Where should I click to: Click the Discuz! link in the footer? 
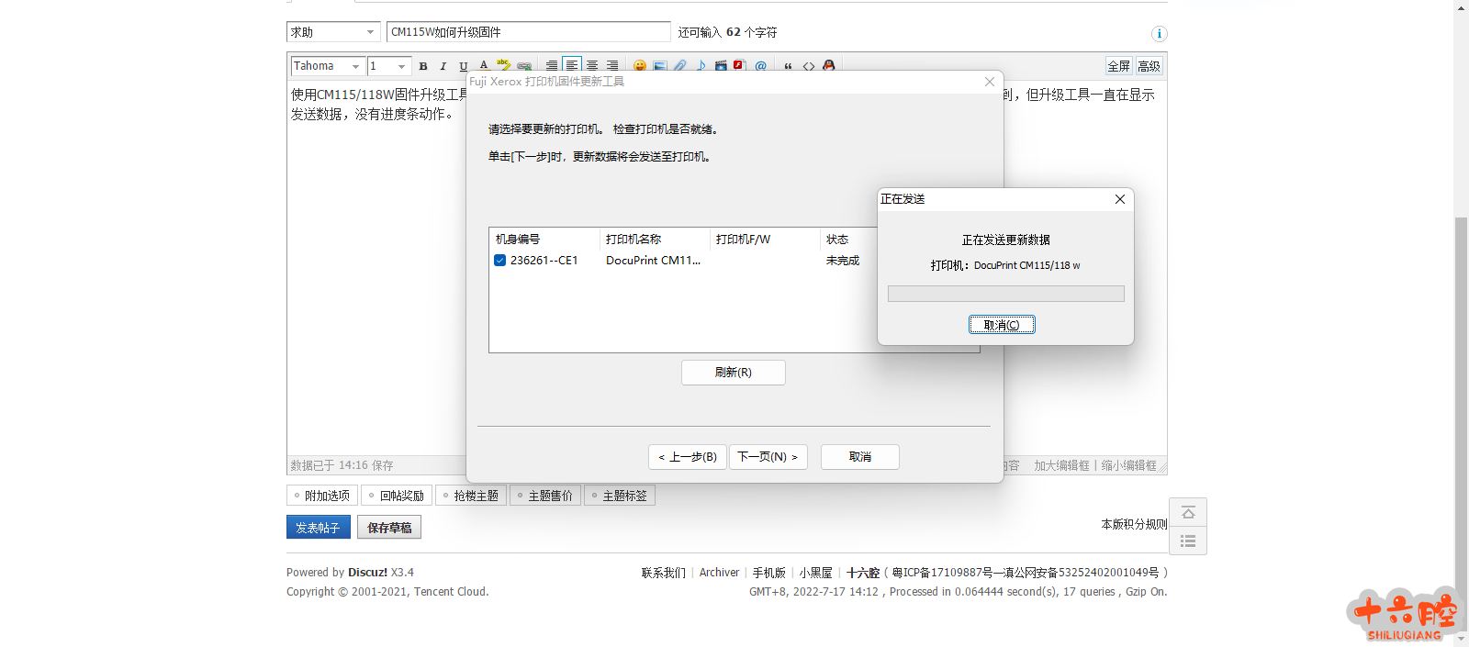tap(367, 573)
